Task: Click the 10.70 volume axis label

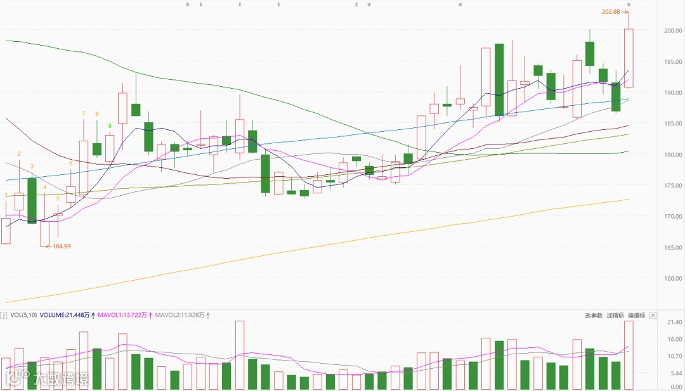Action: [x=675, y=356]
